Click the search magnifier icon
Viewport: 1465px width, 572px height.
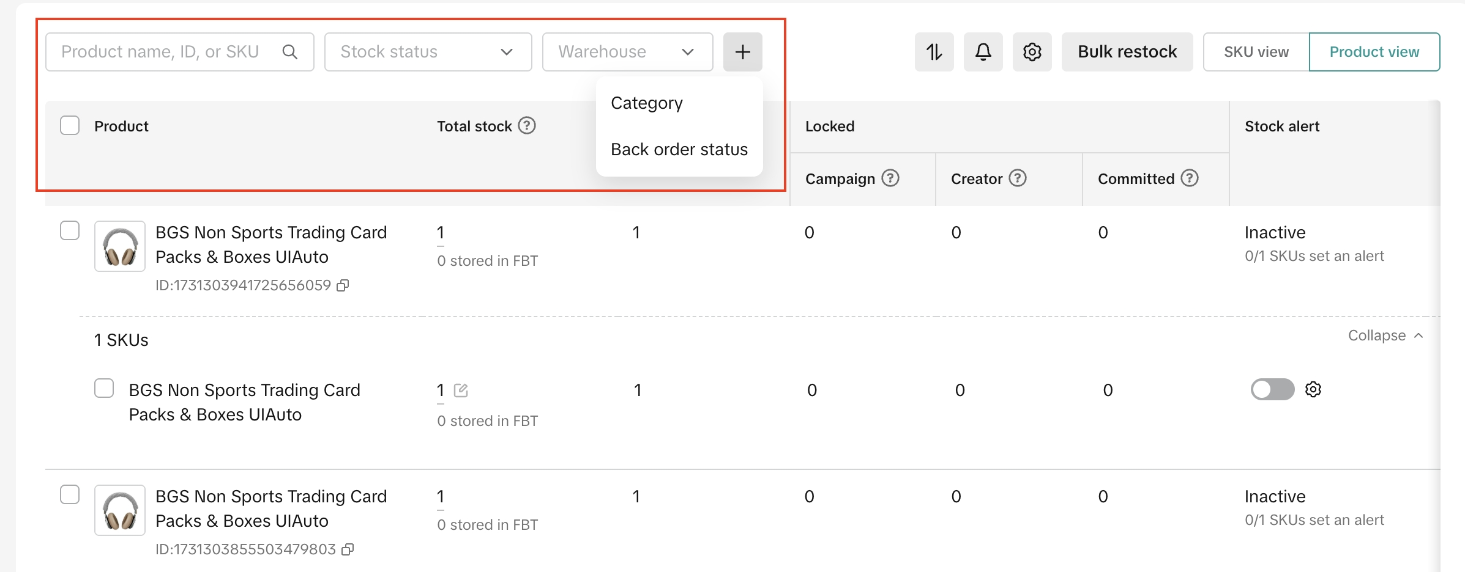click(290, 52)
